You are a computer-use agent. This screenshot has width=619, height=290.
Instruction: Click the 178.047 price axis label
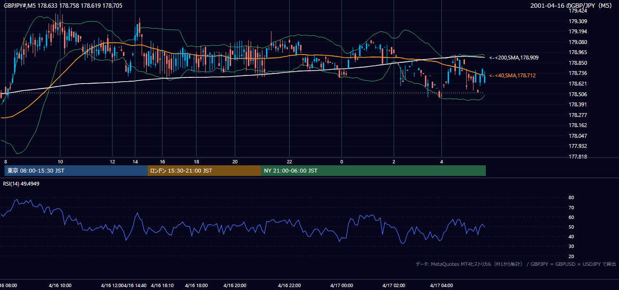(x=577, y=136)
